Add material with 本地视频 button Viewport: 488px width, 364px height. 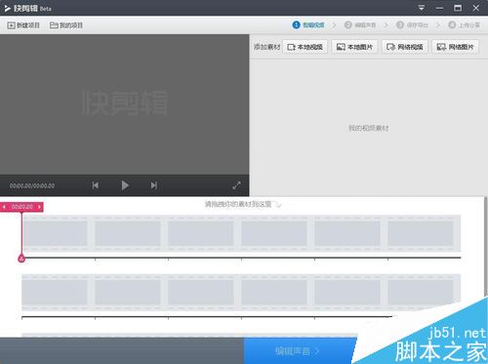[x=305, y=47]
